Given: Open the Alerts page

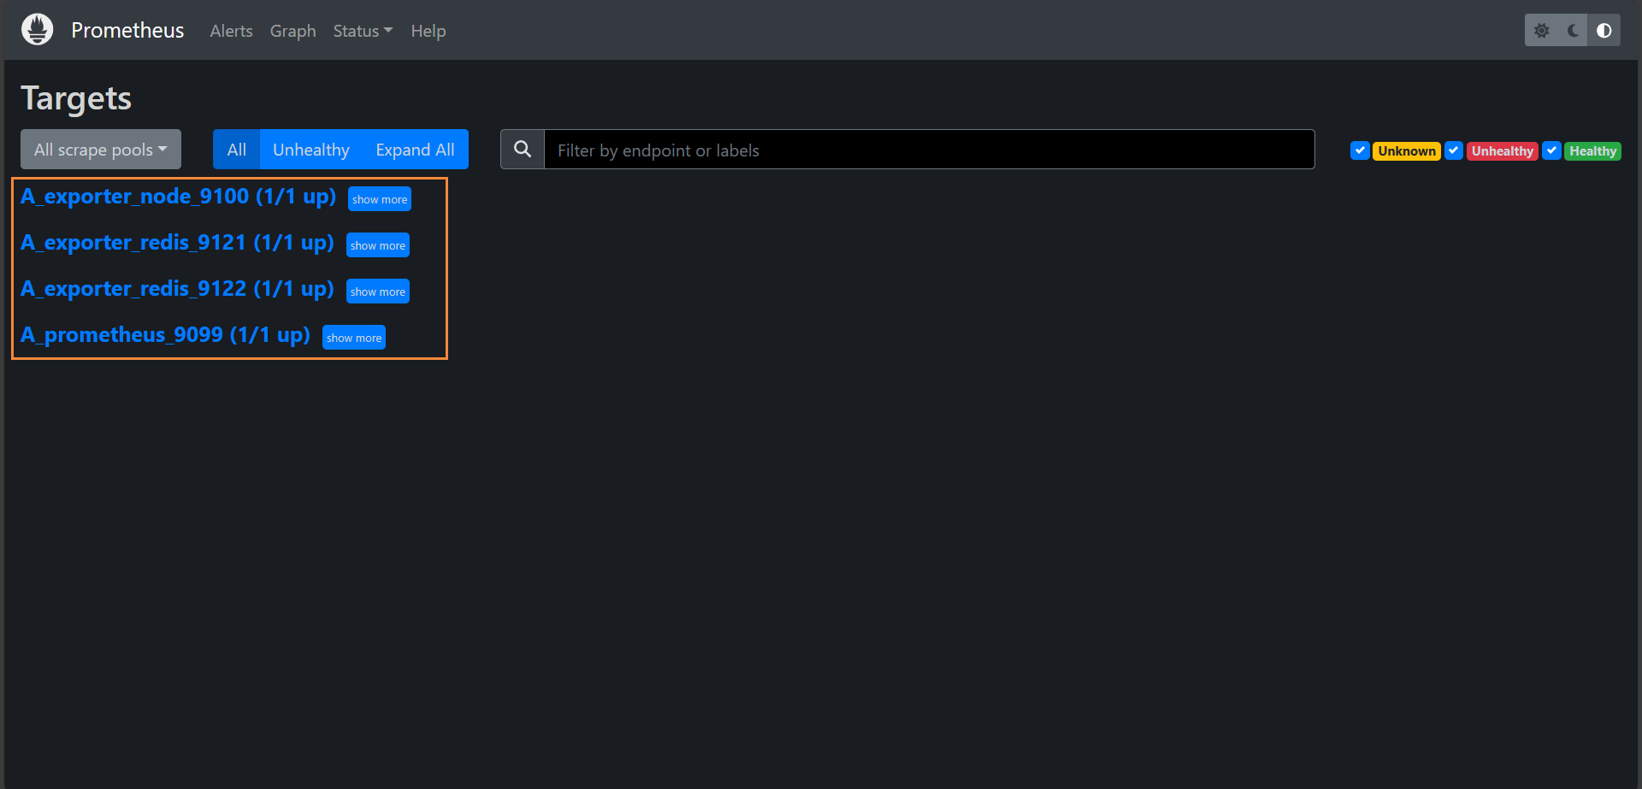Looking at the screenshot, I should [231, 31].
